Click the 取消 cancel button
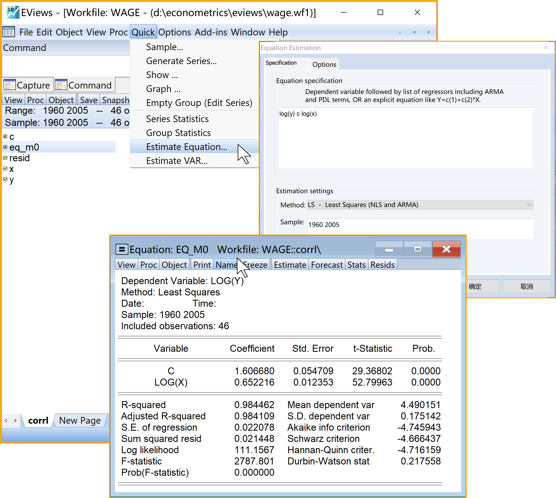556x498 pixels. point(527,286)
